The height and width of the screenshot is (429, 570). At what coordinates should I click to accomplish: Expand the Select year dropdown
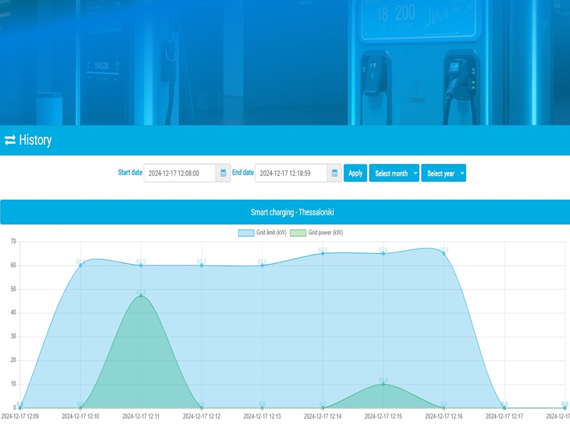[444, 173]
